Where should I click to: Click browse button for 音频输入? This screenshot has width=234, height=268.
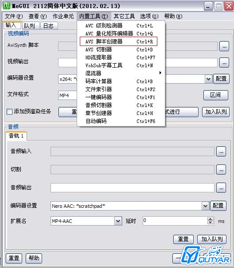[x=221, y=151]
